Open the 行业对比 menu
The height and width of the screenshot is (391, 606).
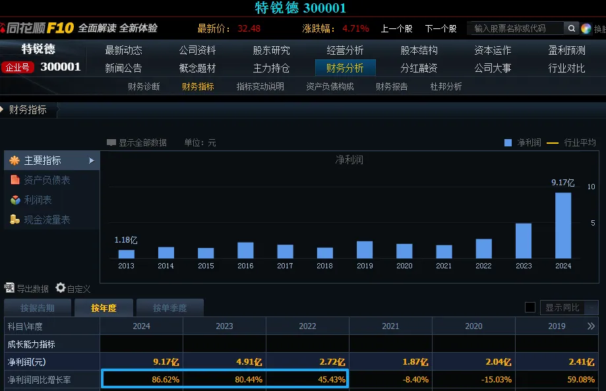566,68
